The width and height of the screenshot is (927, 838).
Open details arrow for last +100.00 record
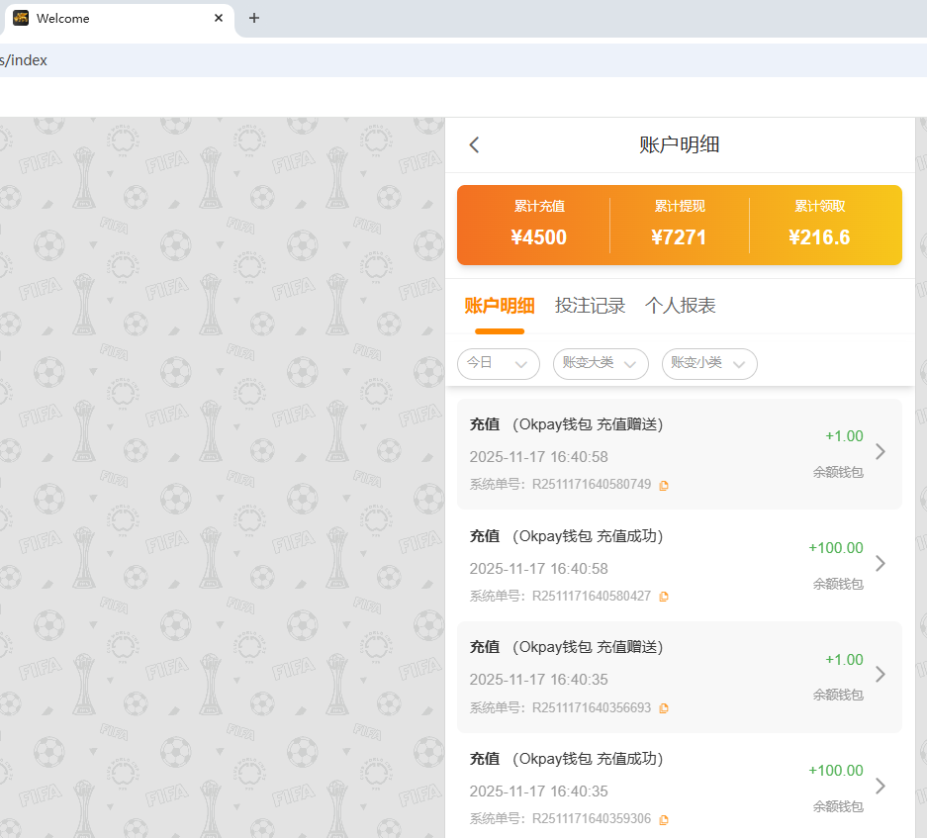tap(881, 786)
